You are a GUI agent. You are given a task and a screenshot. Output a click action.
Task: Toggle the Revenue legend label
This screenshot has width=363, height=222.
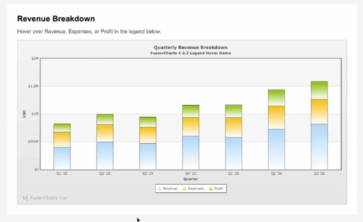click(x=170, y=189)
